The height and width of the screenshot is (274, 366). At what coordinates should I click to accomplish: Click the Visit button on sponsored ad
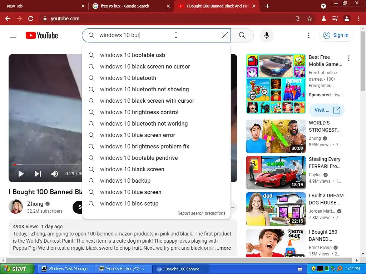click(x=327, y=110)
